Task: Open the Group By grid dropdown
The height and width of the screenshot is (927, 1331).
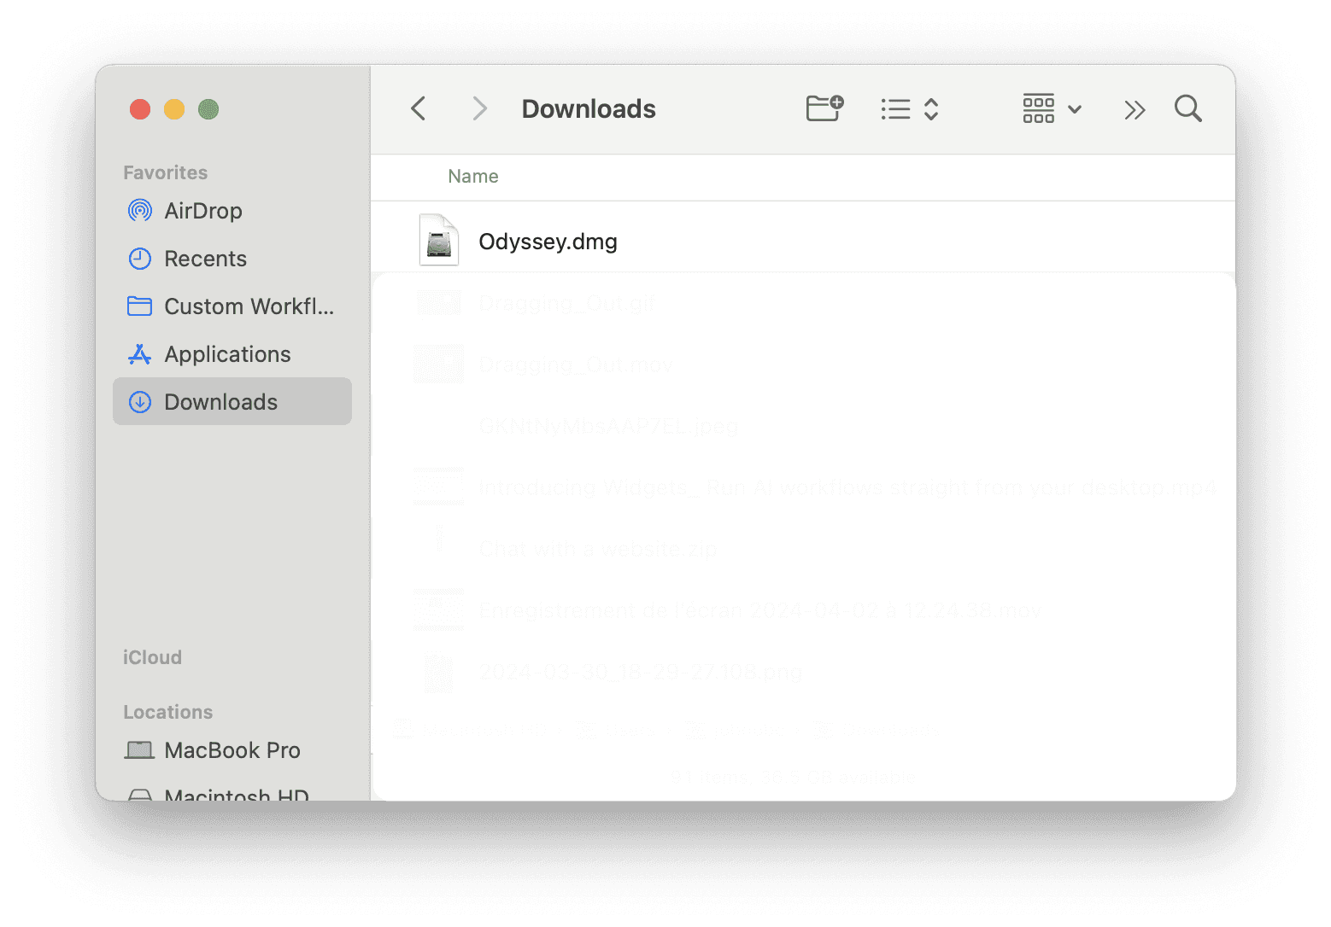Action: coord(1052,108)
